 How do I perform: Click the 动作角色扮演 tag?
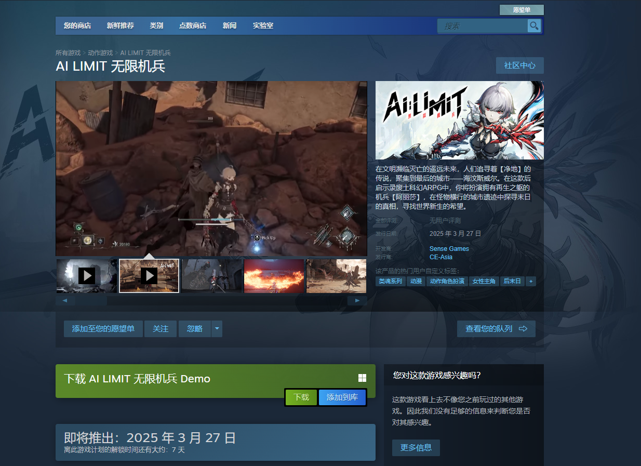[x=447, y=281]
